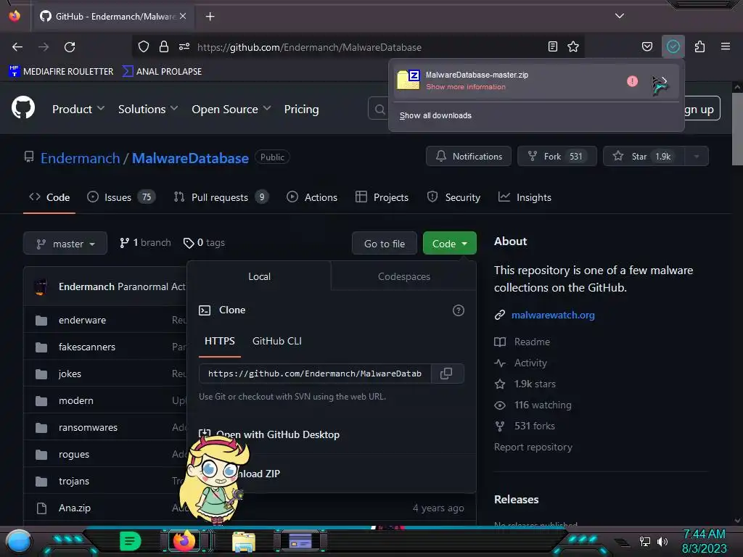
Task: Open the trojans folder
Action: (73, 482)
